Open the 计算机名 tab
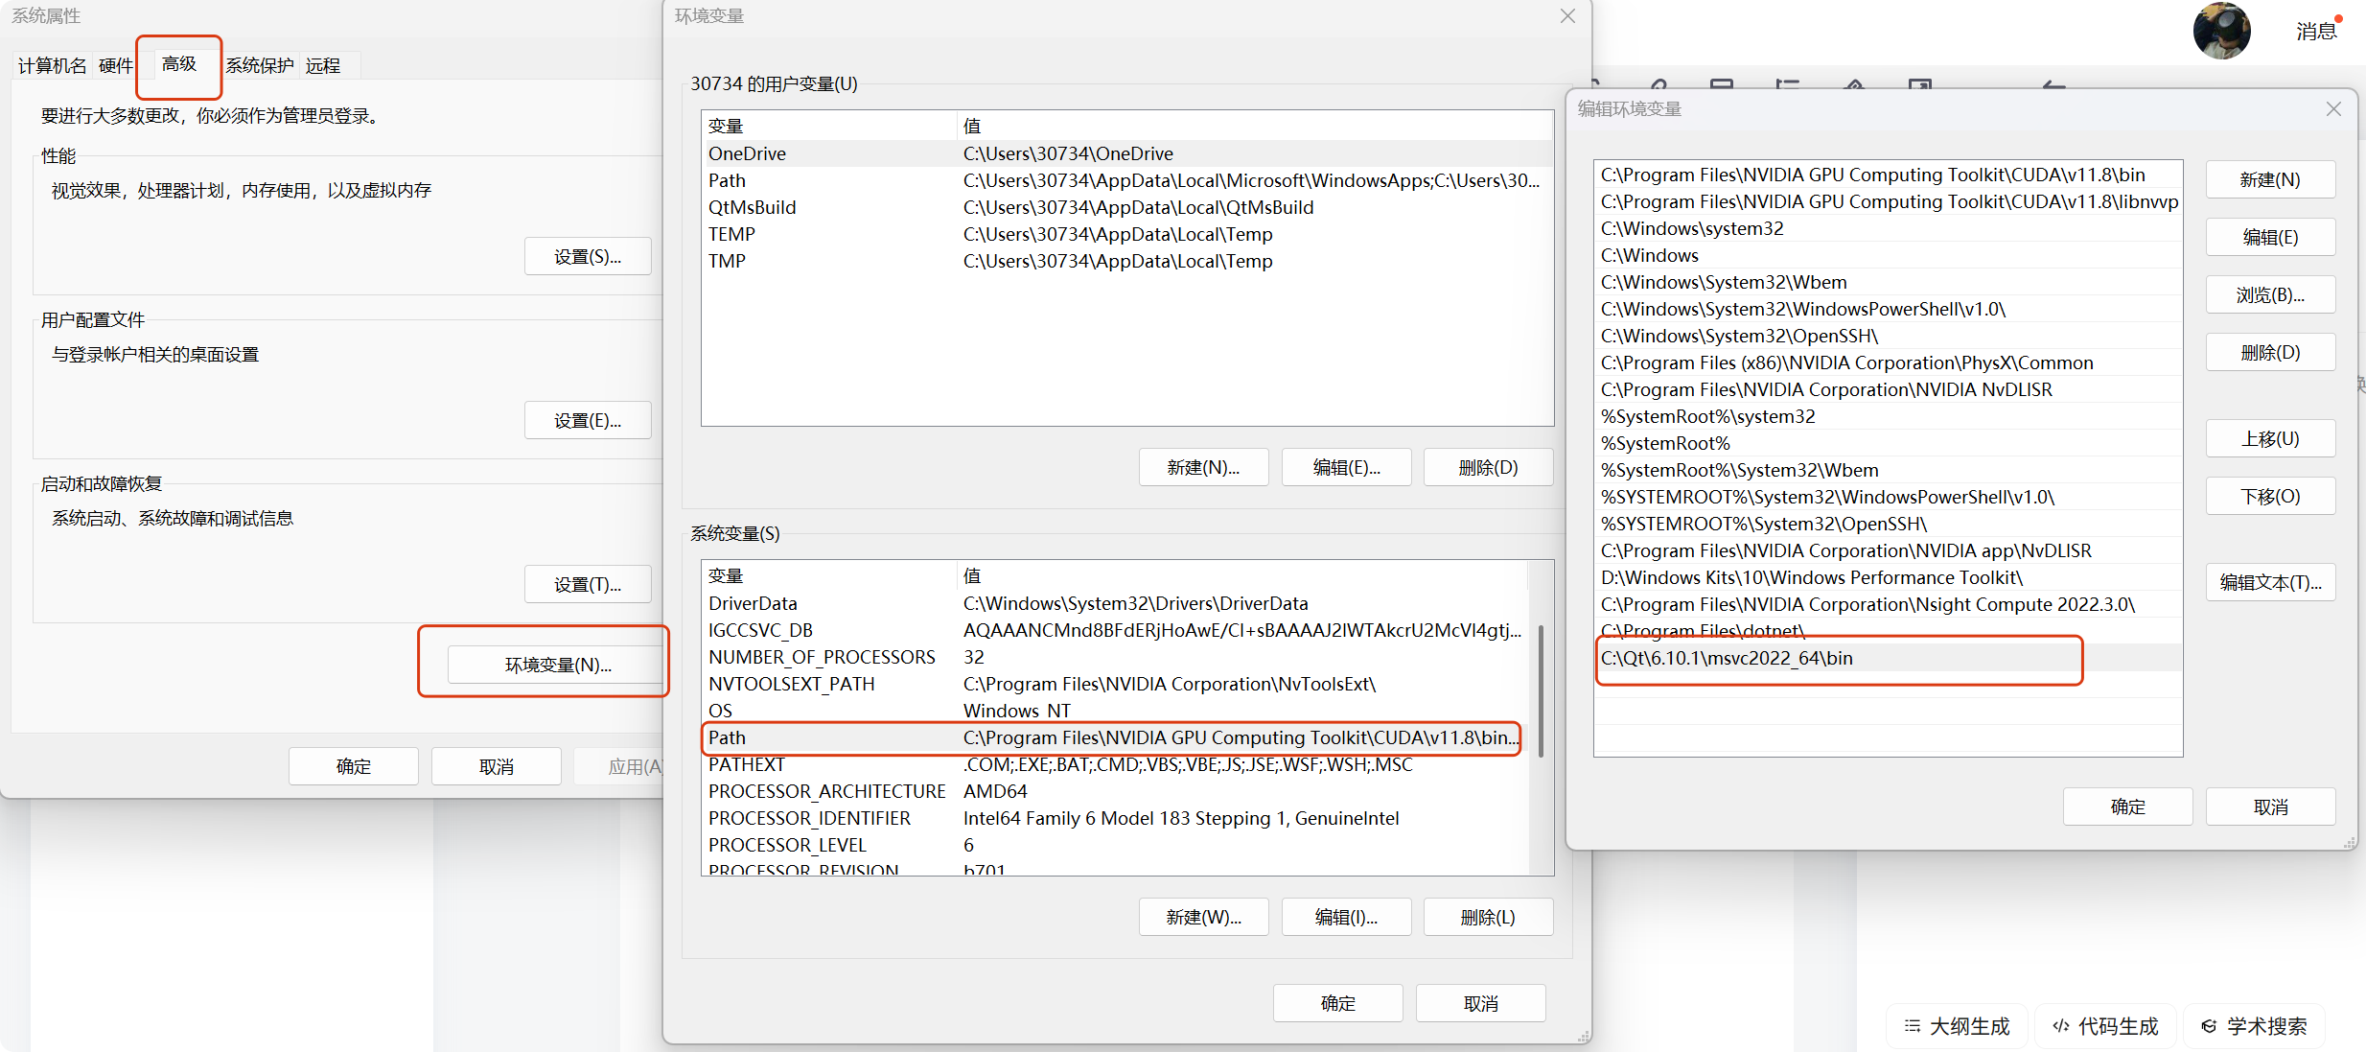Viewport: 2366px width, 1052px height. click(52, 65)
